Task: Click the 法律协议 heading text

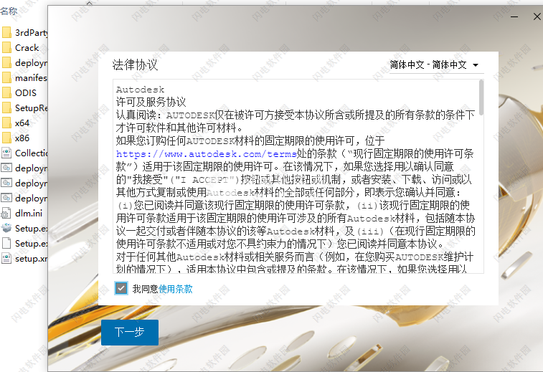Action: [135, 65]
